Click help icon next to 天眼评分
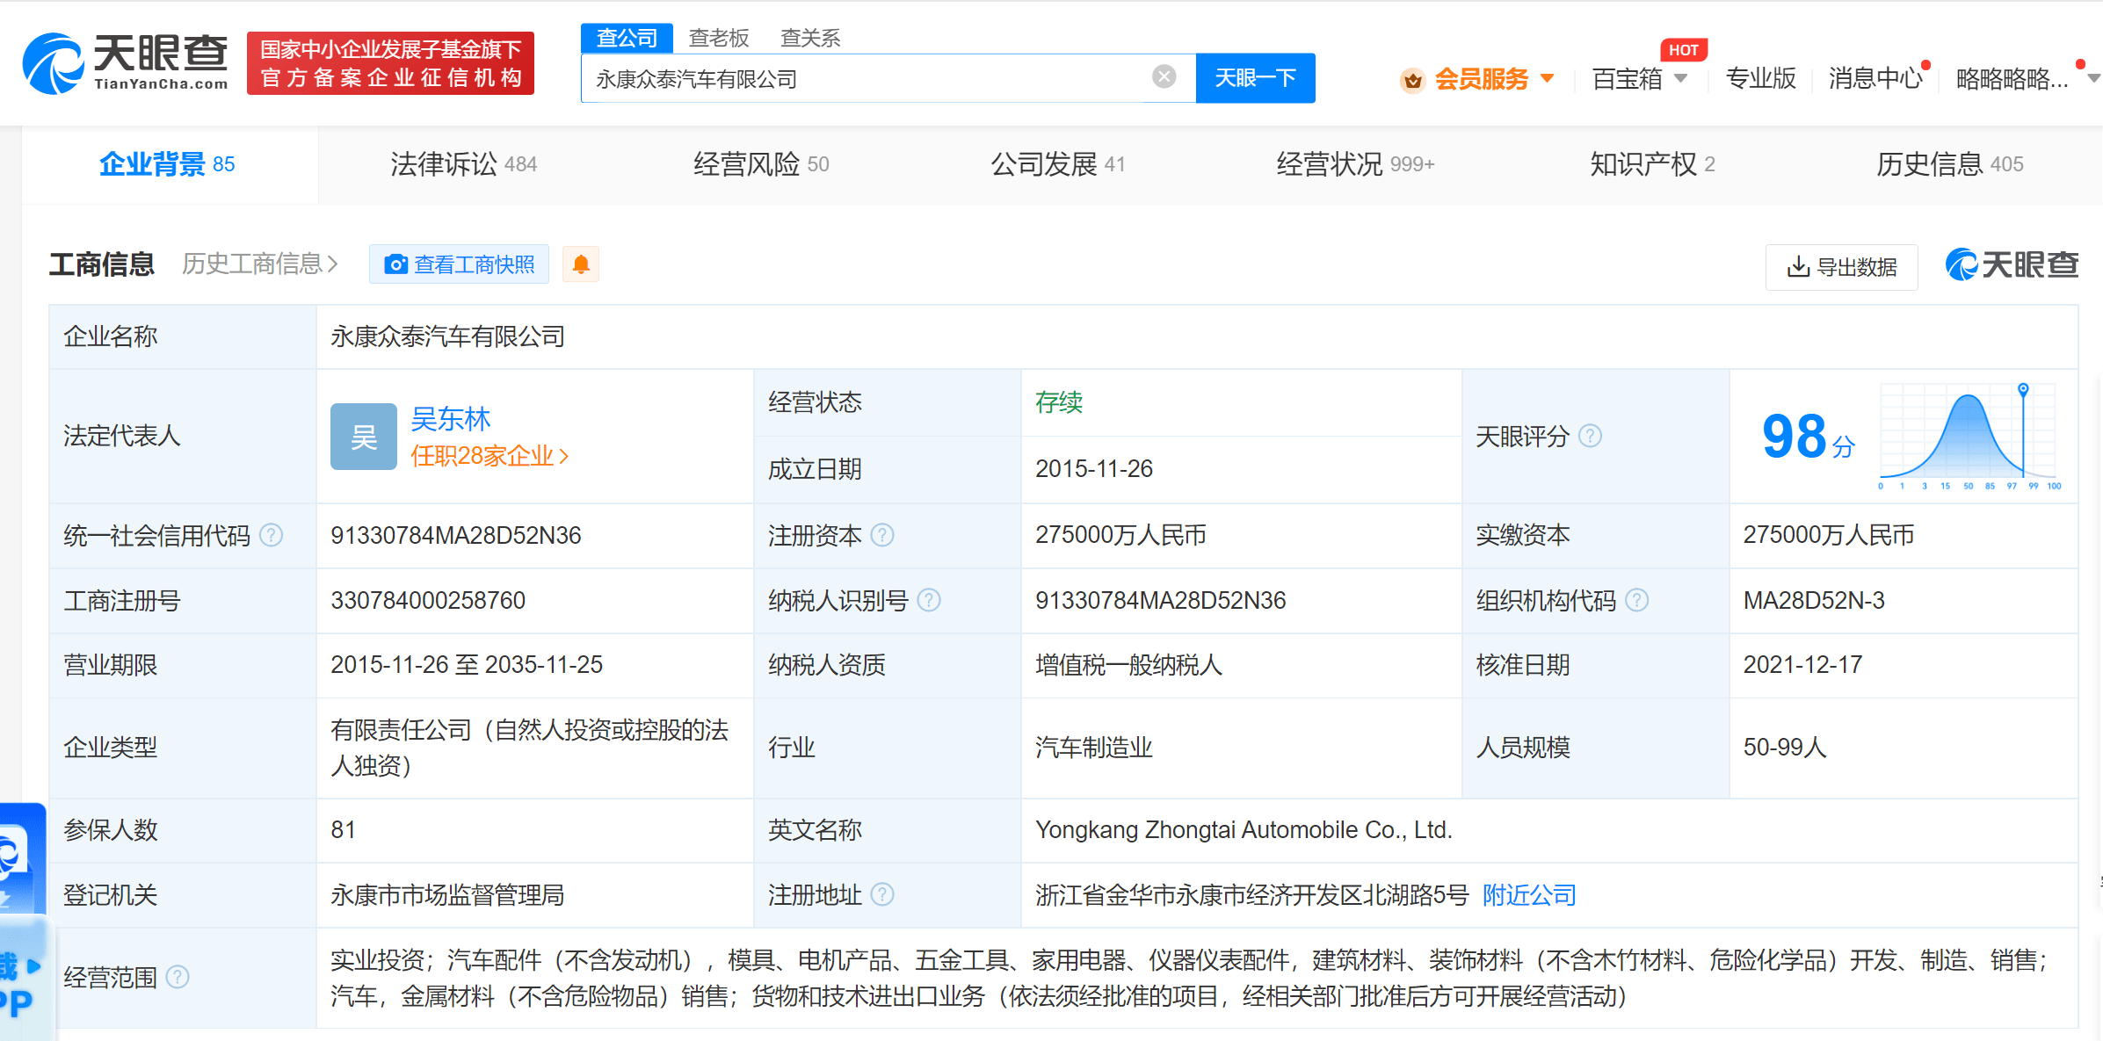The width and height of the screenshot is (2103, 1041). [x=1590, y=436]
